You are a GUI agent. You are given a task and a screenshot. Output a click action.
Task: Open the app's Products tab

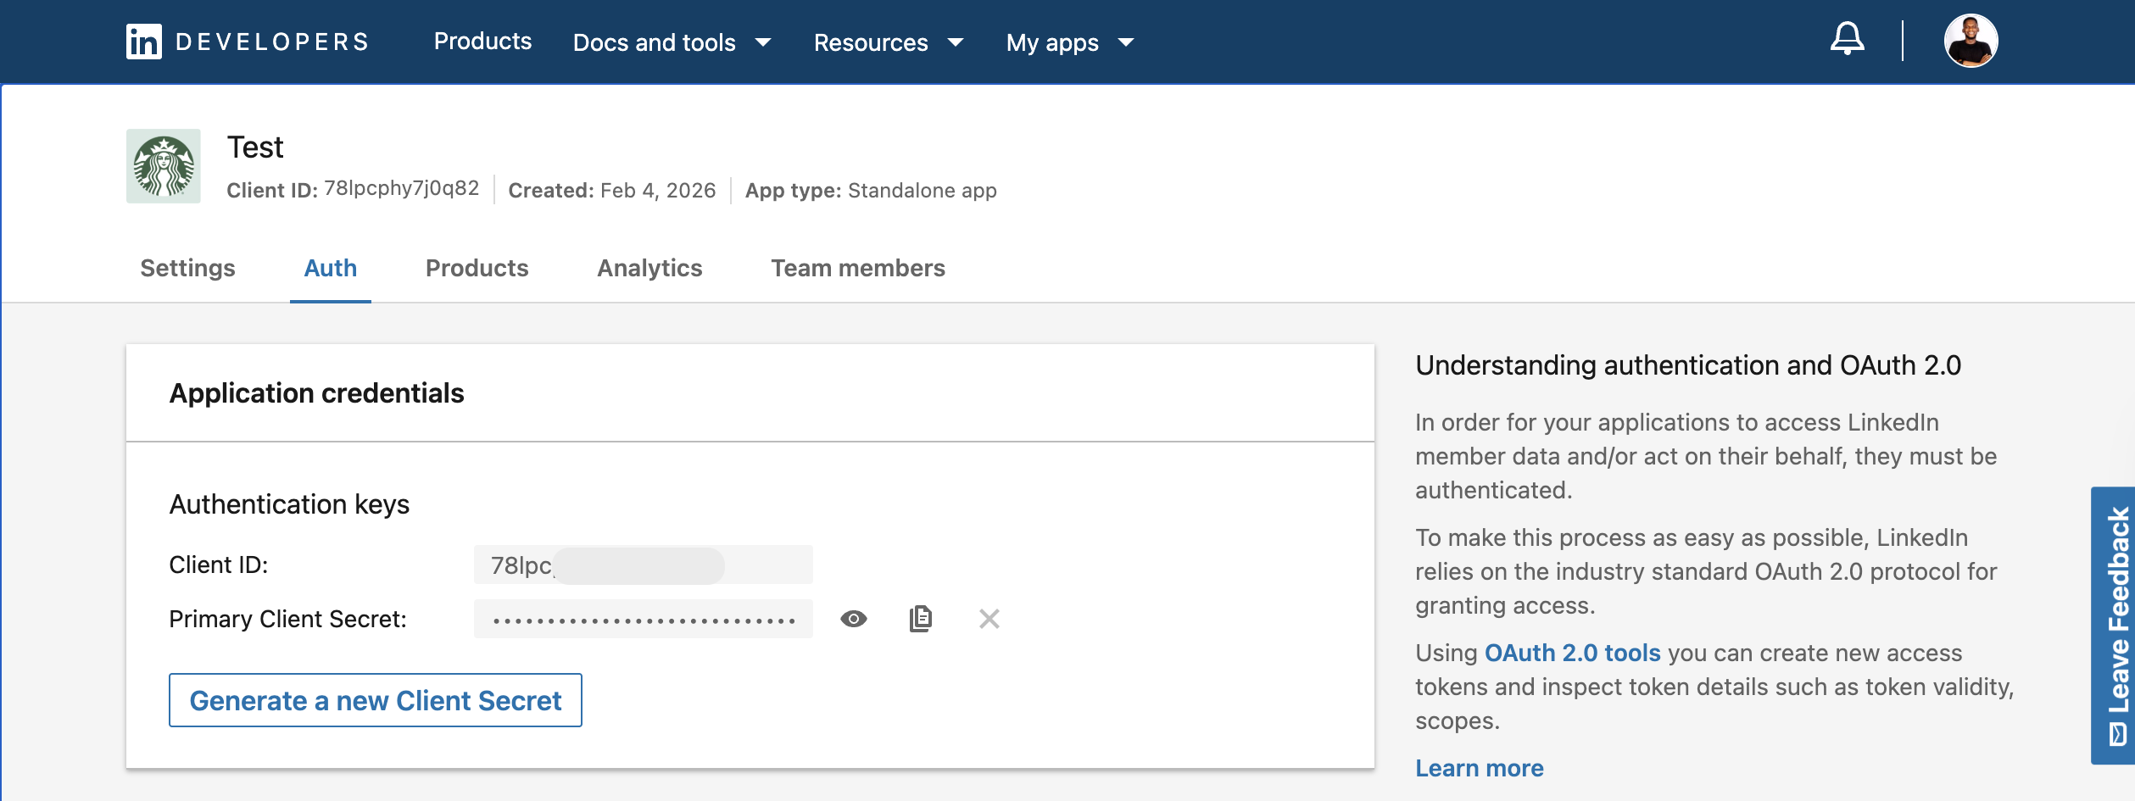477,268
